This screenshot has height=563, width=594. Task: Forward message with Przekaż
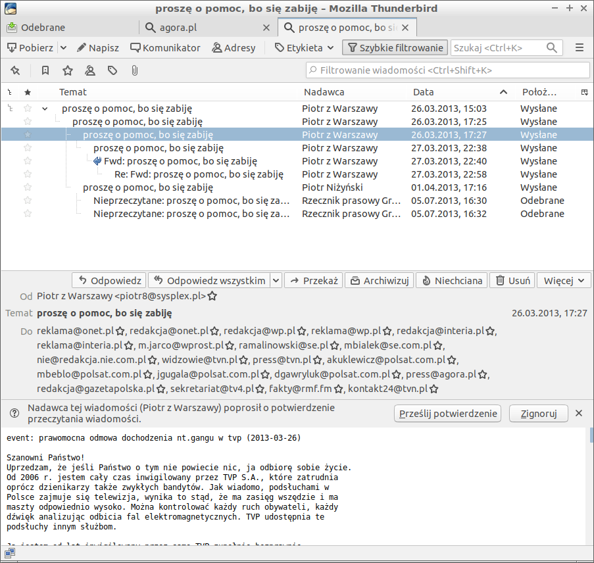tap(314, 280)
